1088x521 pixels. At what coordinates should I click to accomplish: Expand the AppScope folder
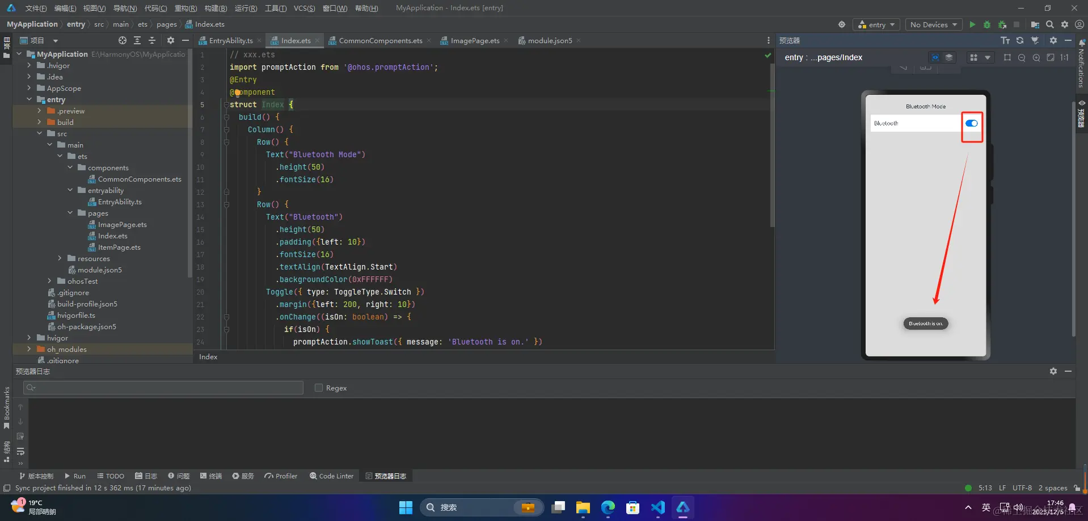pyautogui.click(x=29, y=88)
